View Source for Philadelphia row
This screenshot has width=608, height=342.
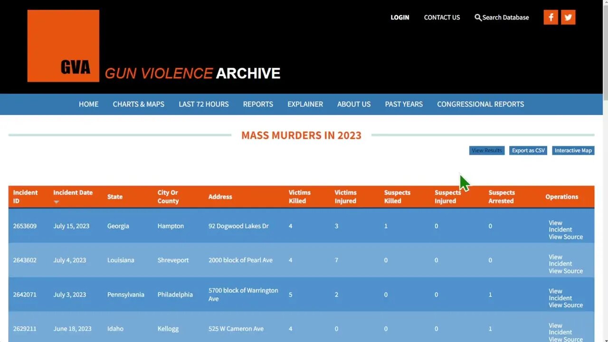[566, 305]
